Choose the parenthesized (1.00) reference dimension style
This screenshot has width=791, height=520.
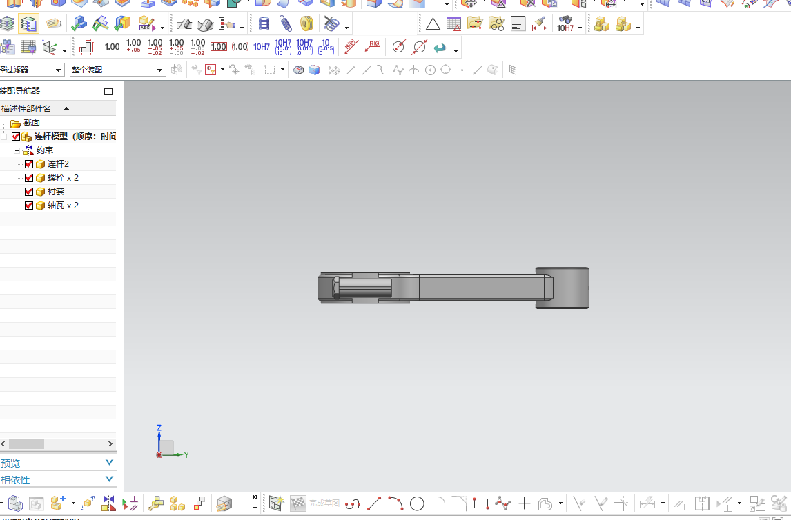click(240, 47)
